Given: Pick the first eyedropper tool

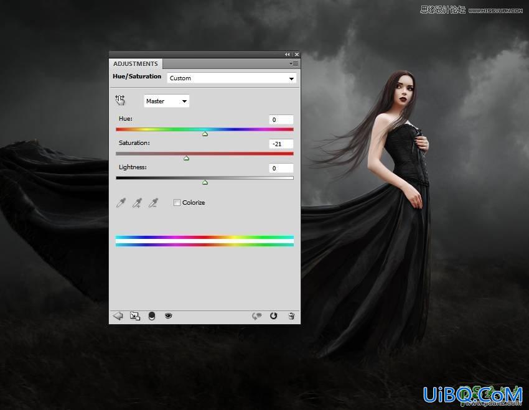Looking at the screenshot, I should click(121, 203).
